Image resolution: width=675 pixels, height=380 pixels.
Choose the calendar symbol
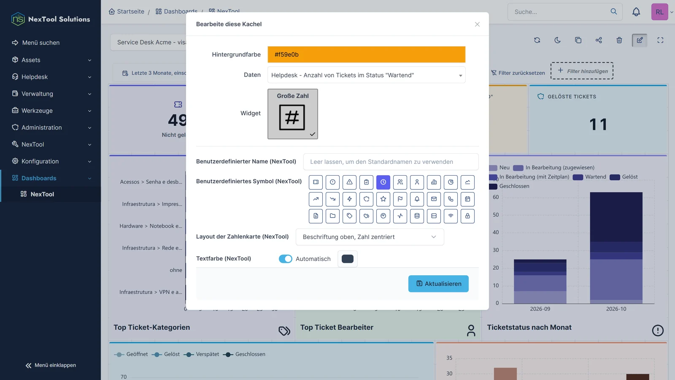pos(467,199)
